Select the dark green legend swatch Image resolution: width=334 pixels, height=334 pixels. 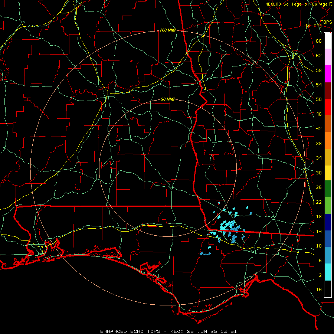(x=328, y=189)
